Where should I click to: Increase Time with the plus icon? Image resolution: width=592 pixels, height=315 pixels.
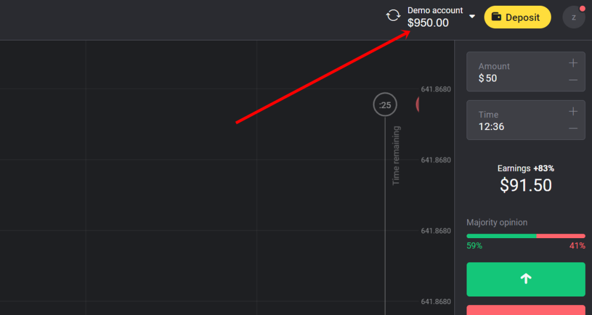click(573, 112)
